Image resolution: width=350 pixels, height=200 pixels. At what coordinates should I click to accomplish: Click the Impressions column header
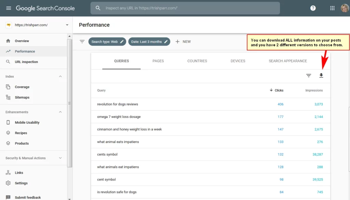coord(314,90)
